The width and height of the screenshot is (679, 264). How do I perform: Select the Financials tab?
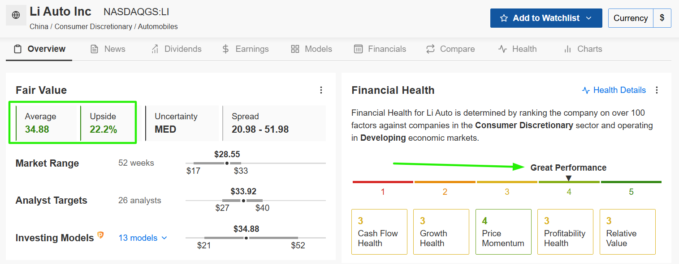380,49
